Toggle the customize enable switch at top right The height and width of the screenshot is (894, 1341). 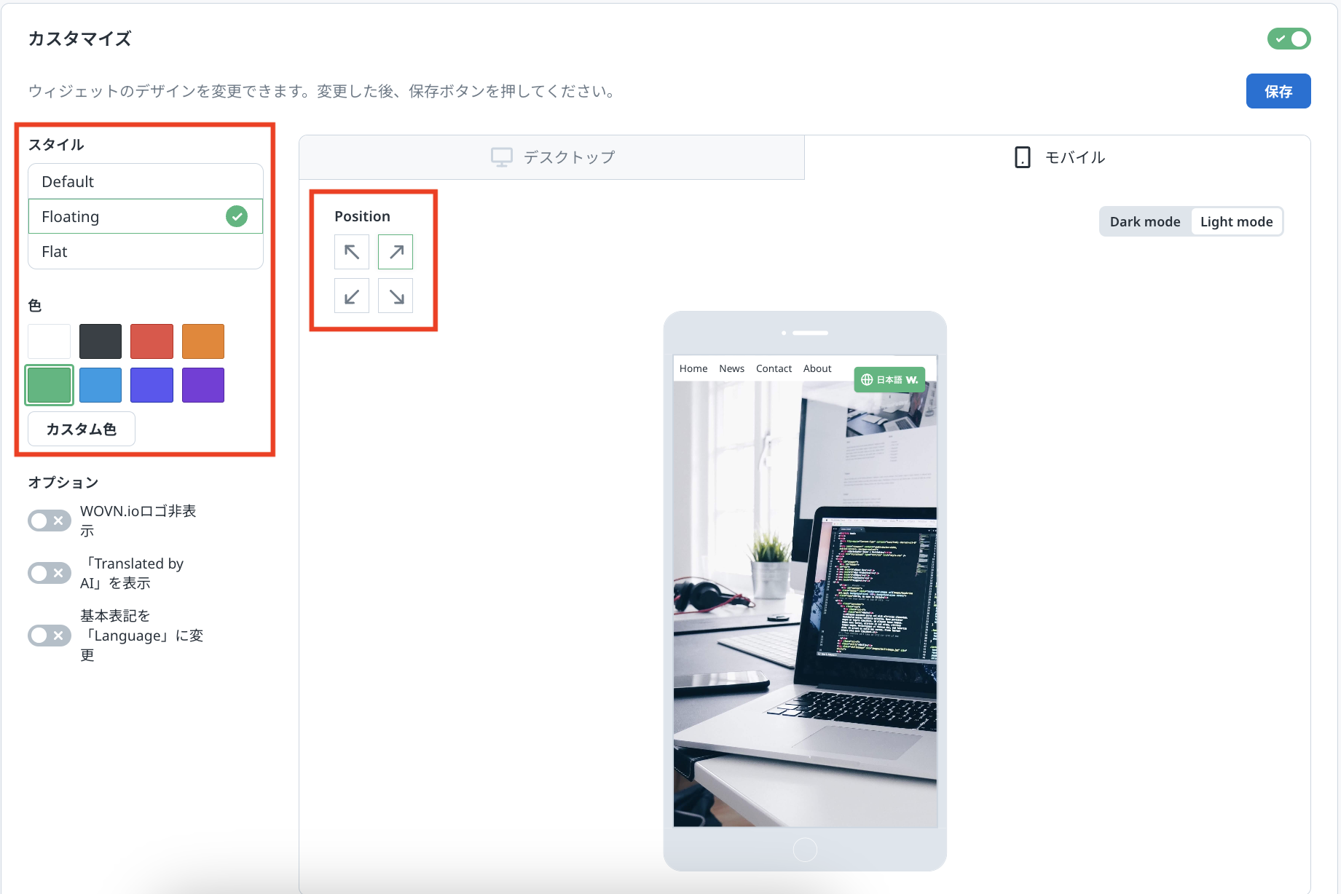pos(1289,39)
